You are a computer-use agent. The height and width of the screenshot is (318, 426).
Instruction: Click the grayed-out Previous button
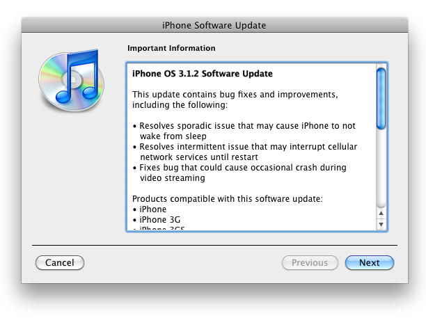click(310, 262)
